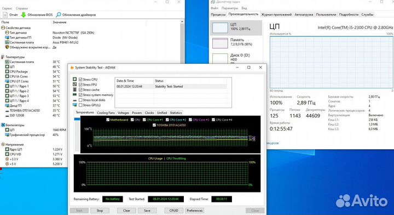Click the blue graph selector bar left of temperature chart
The height and width of the screenshot is (215, 394).
coord(77,119)
